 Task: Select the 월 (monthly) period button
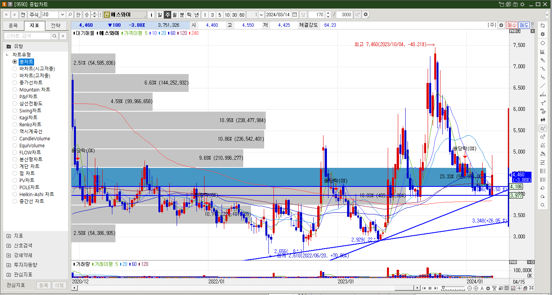[x=174, y=14]
